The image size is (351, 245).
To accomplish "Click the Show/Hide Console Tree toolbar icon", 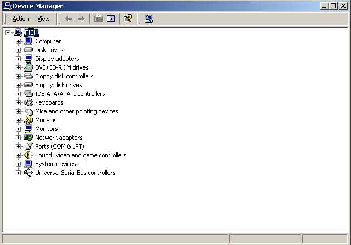I will pos(111,19).
